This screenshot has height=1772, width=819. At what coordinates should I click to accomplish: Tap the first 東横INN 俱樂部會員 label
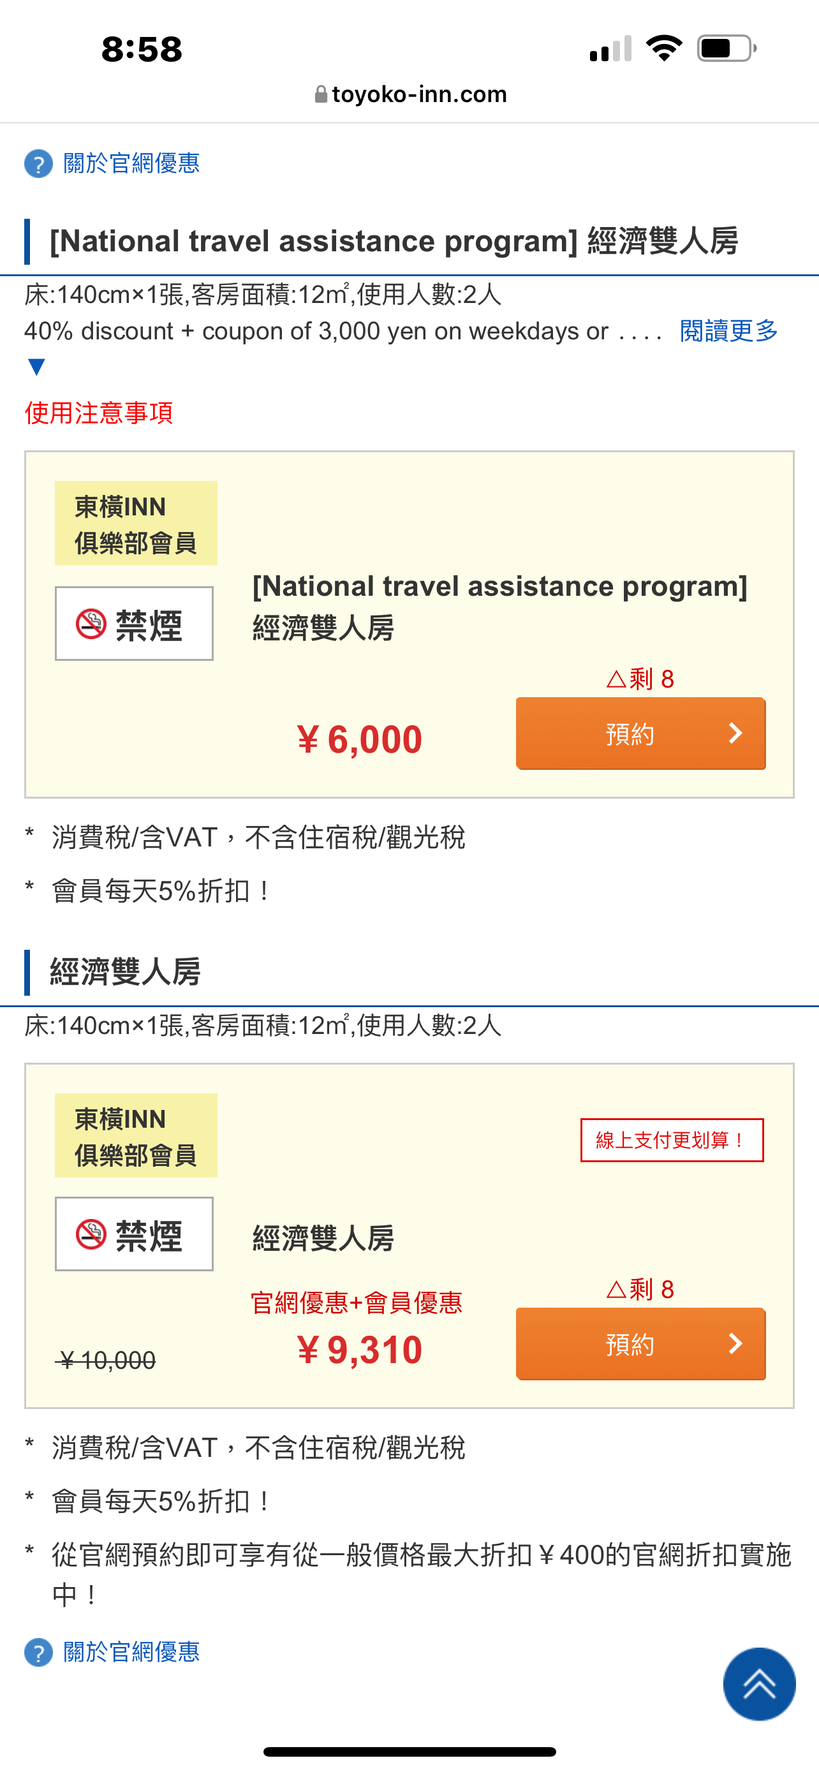[136, 524]
